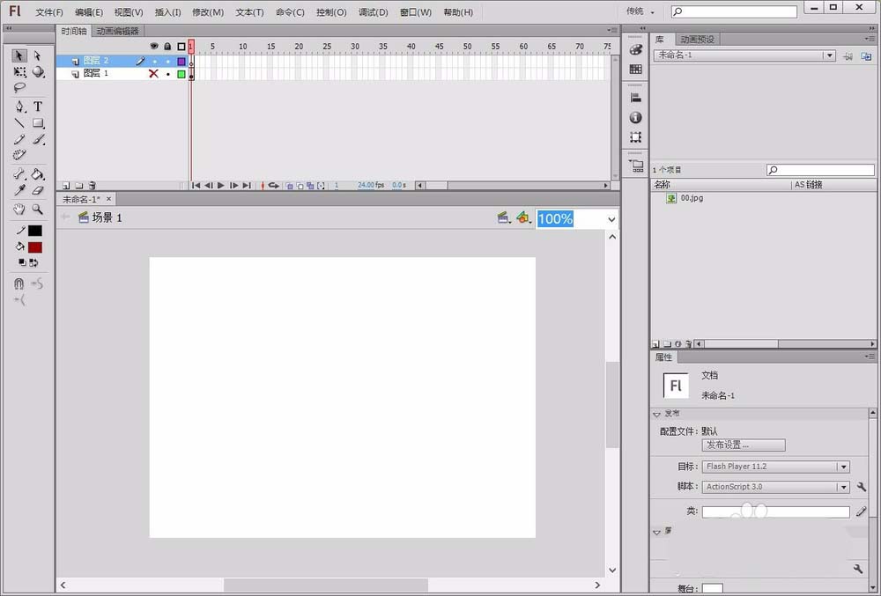881x596 pixels.
Task: Add a new layer in timeline
Action: [66, 185]
